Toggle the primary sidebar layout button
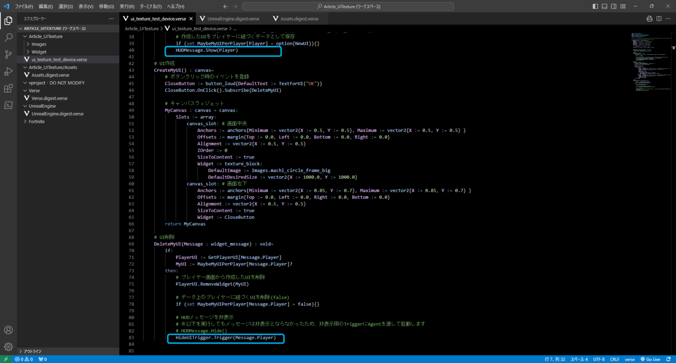The image size is (676, 363). pyautogui.click(x=595, y=6)
